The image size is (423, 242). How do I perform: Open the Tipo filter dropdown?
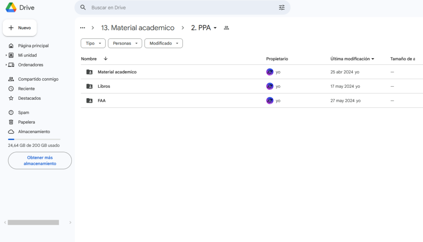tap(93, 43)
